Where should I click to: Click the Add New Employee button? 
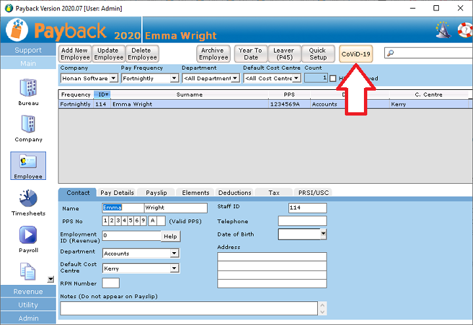(74, 54)
